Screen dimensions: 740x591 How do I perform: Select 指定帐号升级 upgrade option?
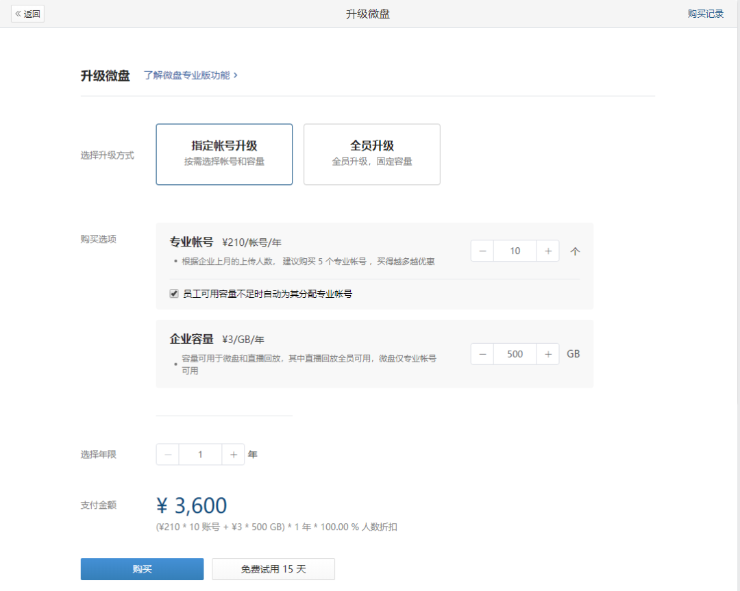point(224,154)
